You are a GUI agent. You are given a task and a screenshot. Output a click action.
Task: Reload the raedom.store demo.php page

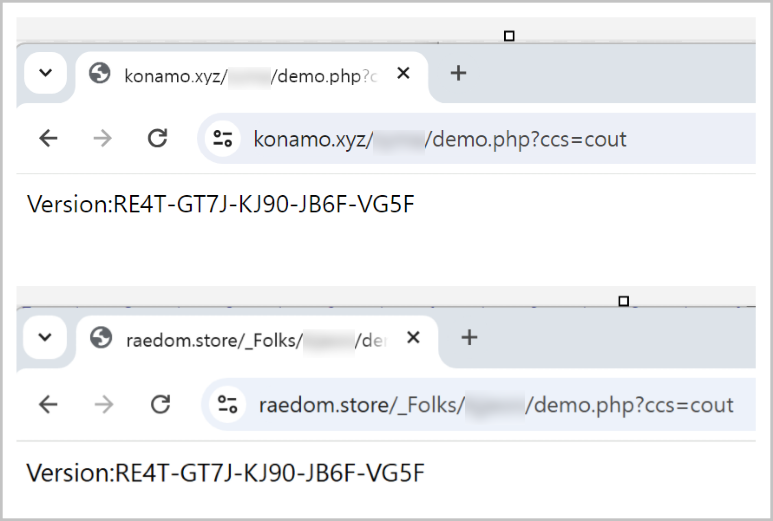160,404
